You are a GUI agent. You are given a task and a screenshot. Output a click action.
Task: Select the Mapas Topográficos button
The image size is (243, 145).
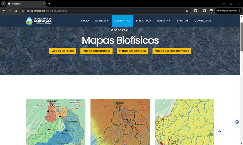(96, 51)
